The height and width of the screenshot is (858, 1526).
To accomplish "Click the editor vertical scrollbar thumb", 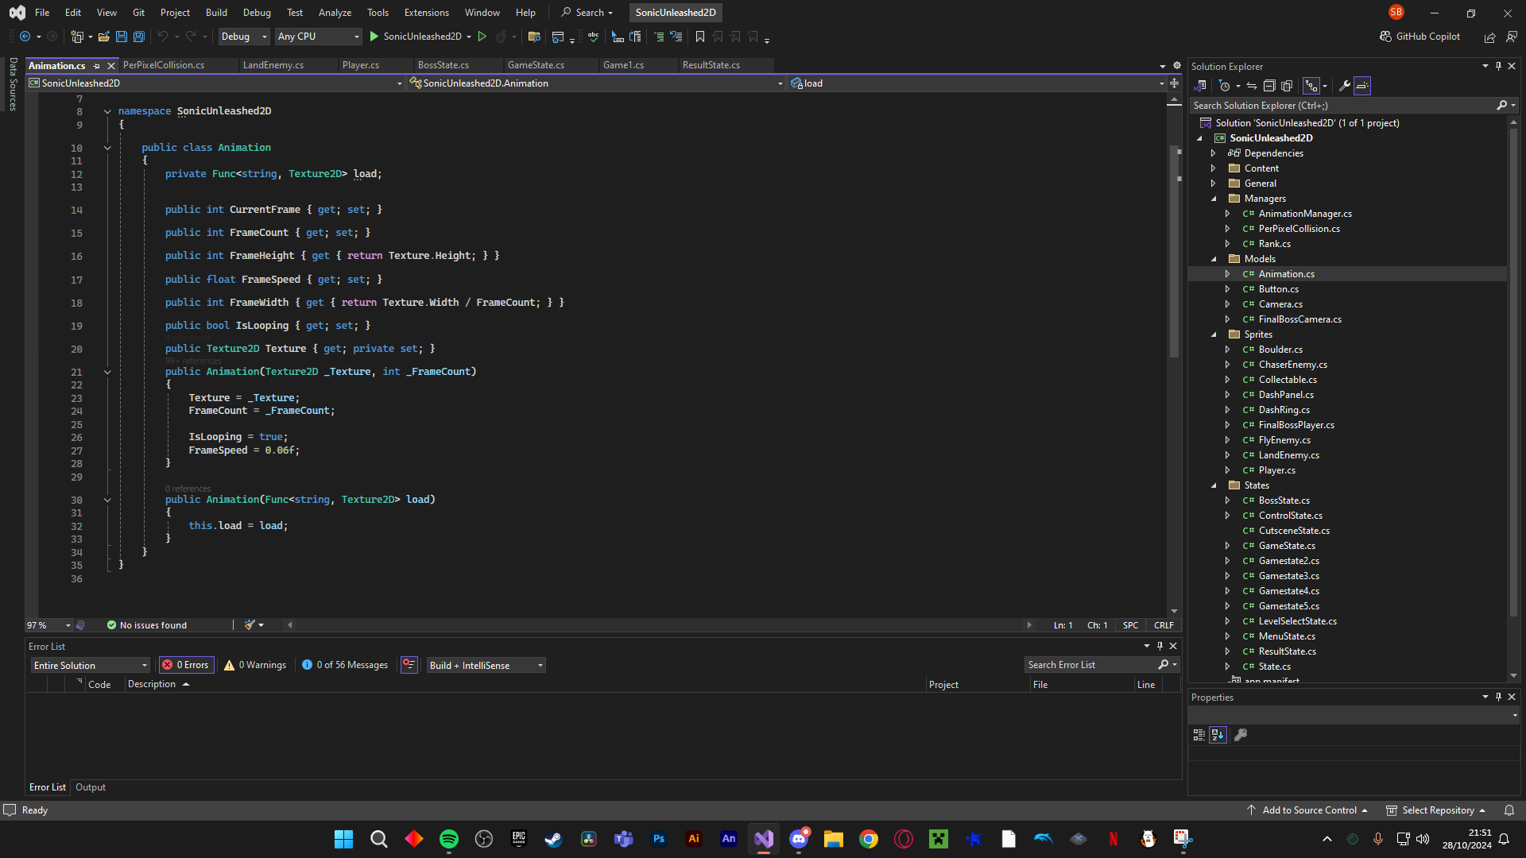I will click(x=1174, y=251).
